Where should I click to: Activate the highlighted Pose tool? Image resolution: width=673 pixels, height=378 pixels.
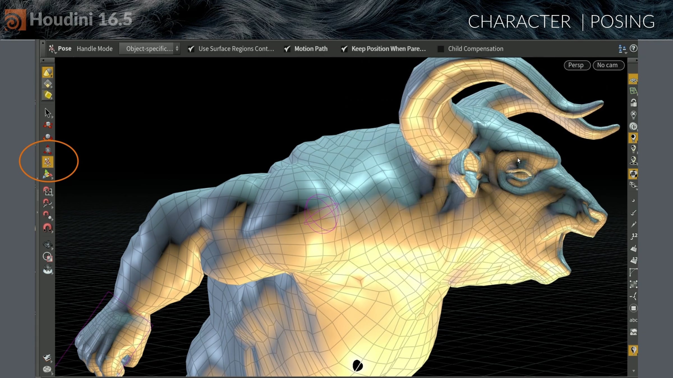(48, 162)
